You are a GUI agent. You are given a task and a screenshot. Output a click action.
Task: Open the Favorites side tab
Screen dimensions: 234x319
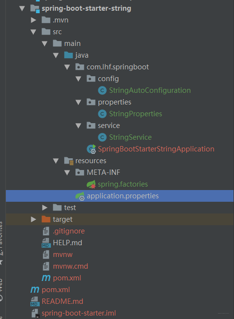click(x=1, y=239)
